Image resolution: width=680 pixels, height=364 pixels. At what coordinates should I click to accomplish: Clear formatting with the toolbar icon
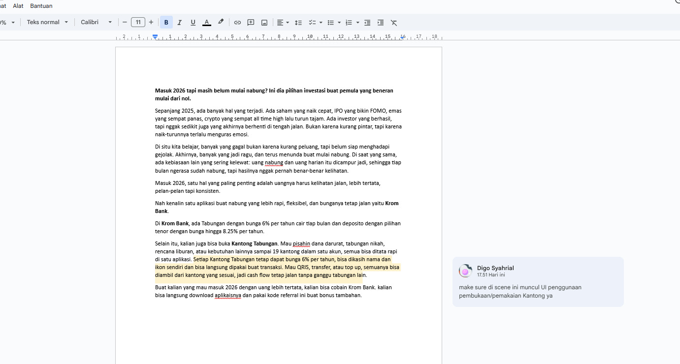click(x=394, y=22)
